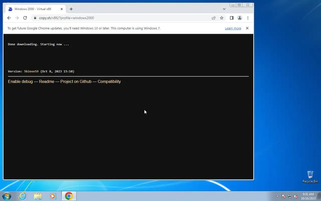
Task: Open the Chrome three-dot menu
Action: click(x=248, y=18)
